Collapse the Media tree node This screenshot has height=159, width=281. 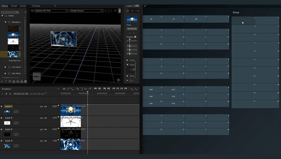click(x=2, y=16)
